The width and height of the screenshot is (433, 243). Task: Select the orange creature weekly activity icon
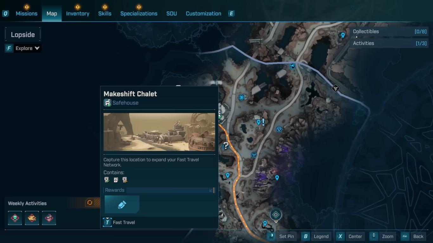click(x=32, y=218)
